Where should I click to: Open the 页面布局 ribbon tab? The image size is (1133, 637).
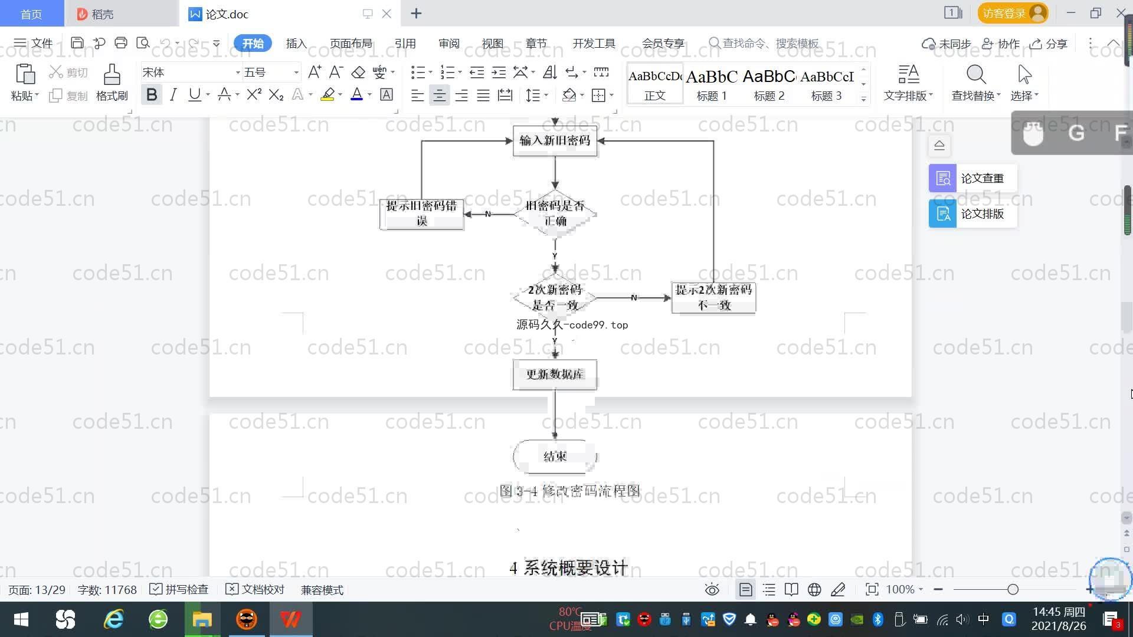pos(351,43)
